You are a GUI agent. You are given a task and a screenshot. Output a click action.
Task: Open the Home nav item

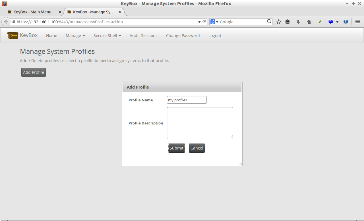tap(51, 36)
